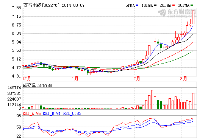The width and height of the screenshot is (197, 138).
Task: Select the 20PMA legend label
Action: [166, 5]
